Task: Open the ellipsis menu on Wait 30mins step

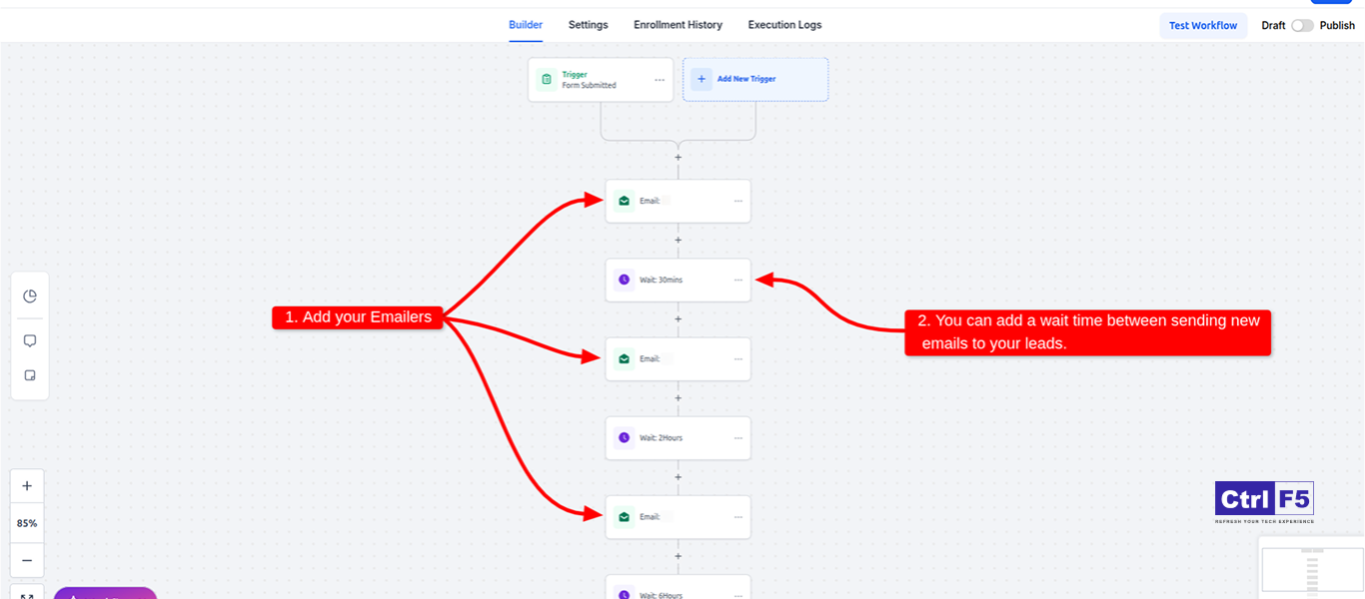Action: [736, 280]
